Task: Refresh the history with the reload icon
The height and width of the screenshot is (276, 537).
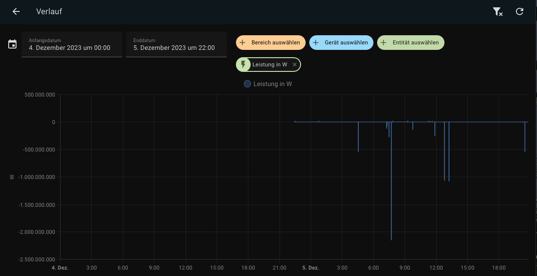Action: pyautogui.click(x=520, y=12)
